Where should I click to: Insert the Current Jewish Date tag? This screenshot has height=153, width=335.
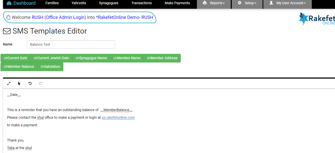point(51,58)
